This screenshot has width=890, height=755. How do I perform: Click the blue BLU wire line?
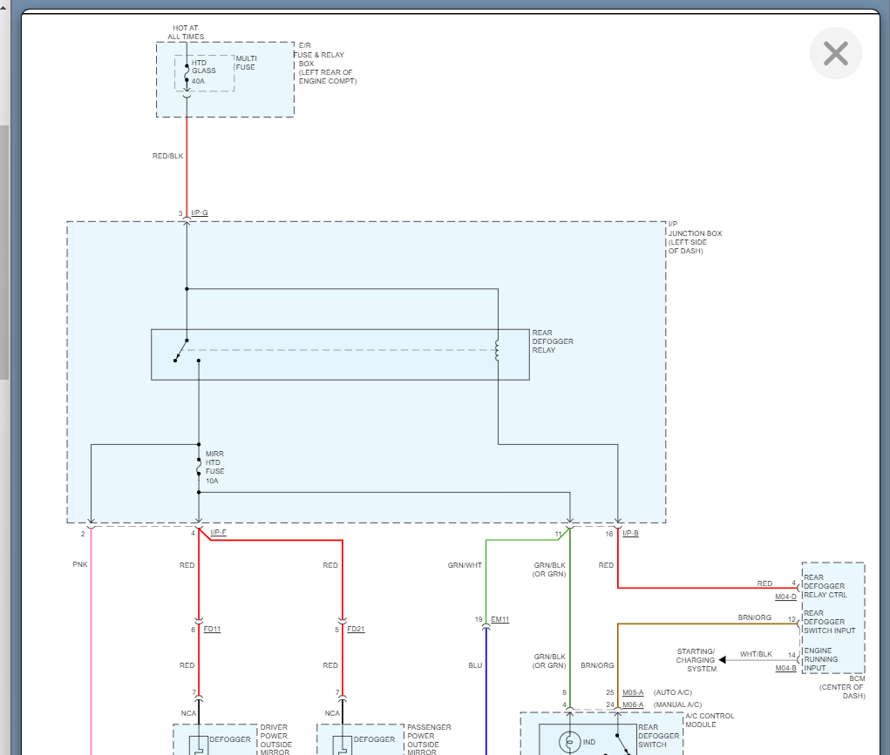[486, 697]
